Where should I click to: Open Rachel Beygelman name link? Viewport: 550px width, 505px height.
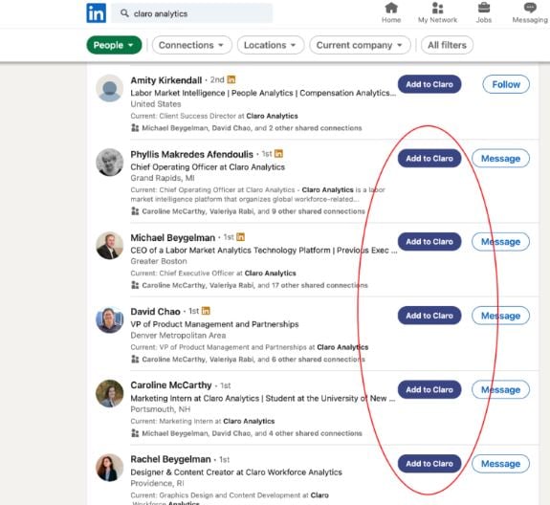[171, 459]
